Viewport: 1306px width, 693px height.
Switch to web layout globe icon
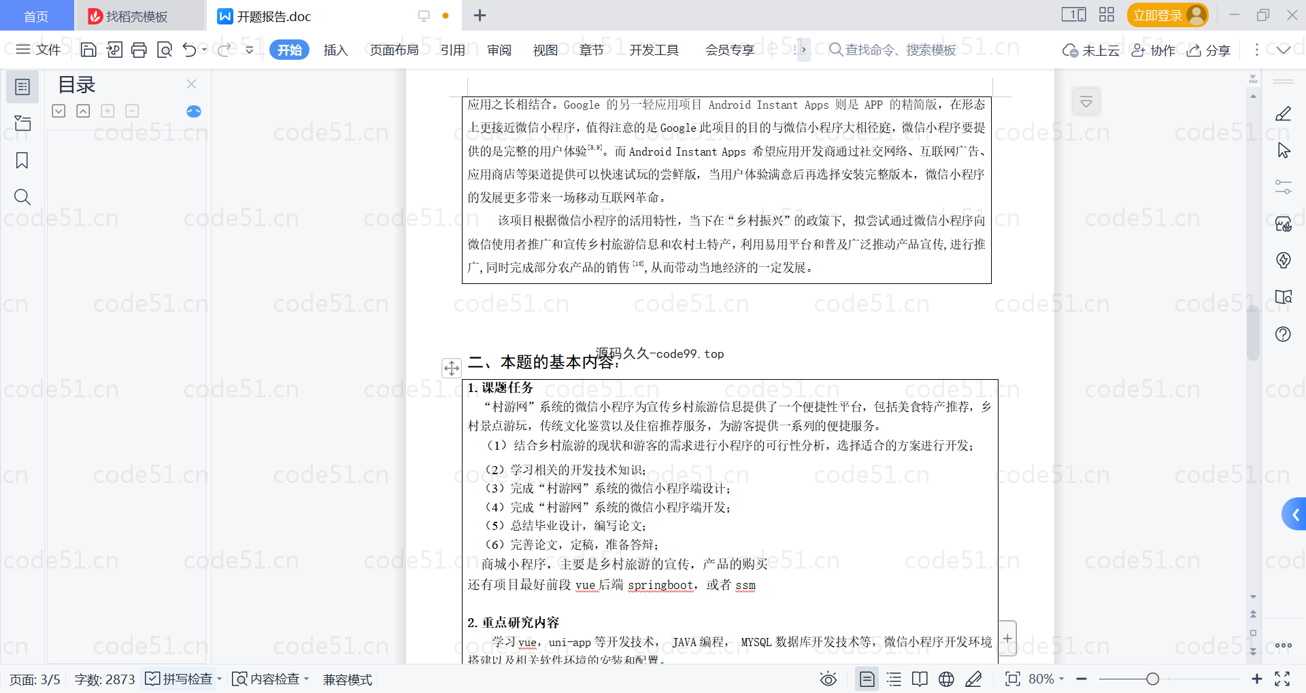pos(946,679)
